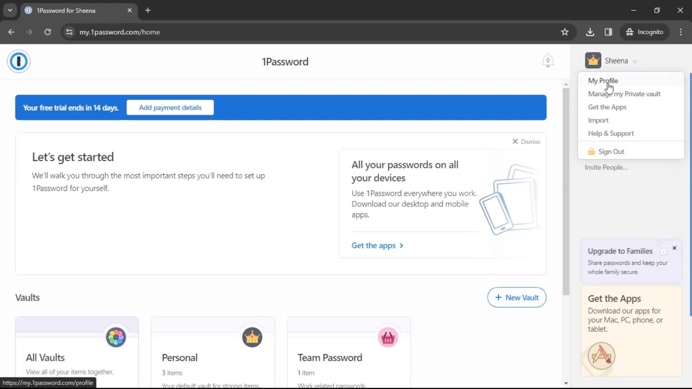Viewport: 692px width, 389px height.
Task: Click the Personal vault crown icon
Action: pyautogui.click(x=252, y=337)
